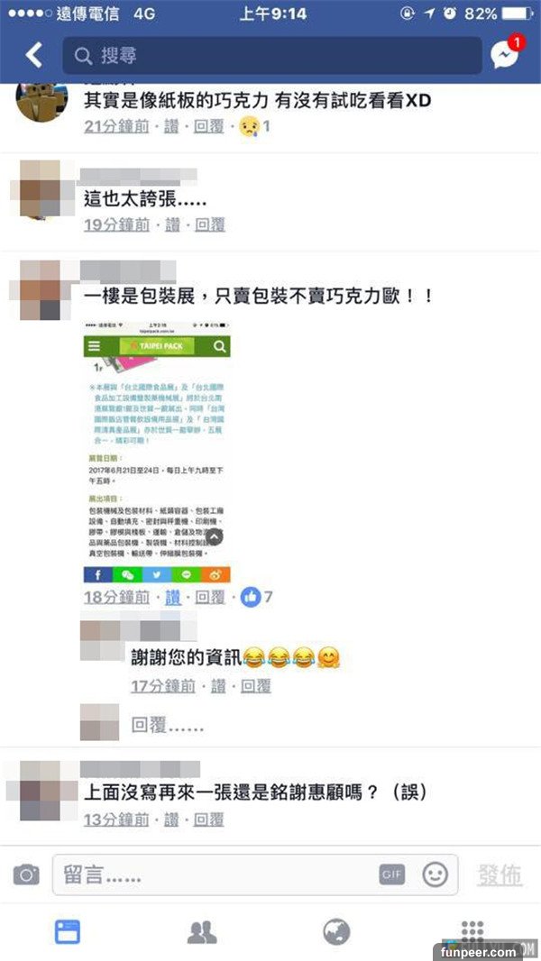View the sad reaction on first comment
541x961 pixels.
coord(256,127)
